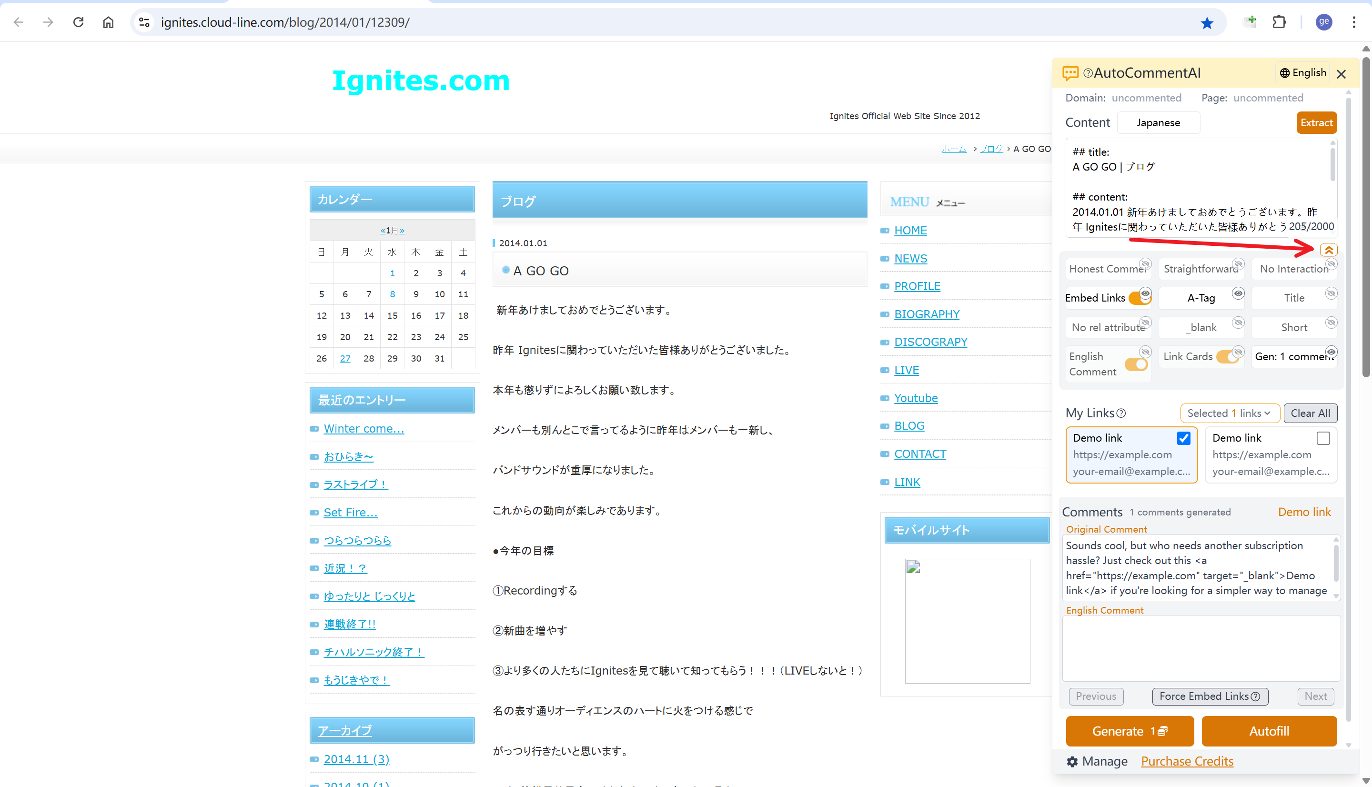Click the help icon next to My Links
The height and width of the screenshot is (787, 1372).
1121,414
